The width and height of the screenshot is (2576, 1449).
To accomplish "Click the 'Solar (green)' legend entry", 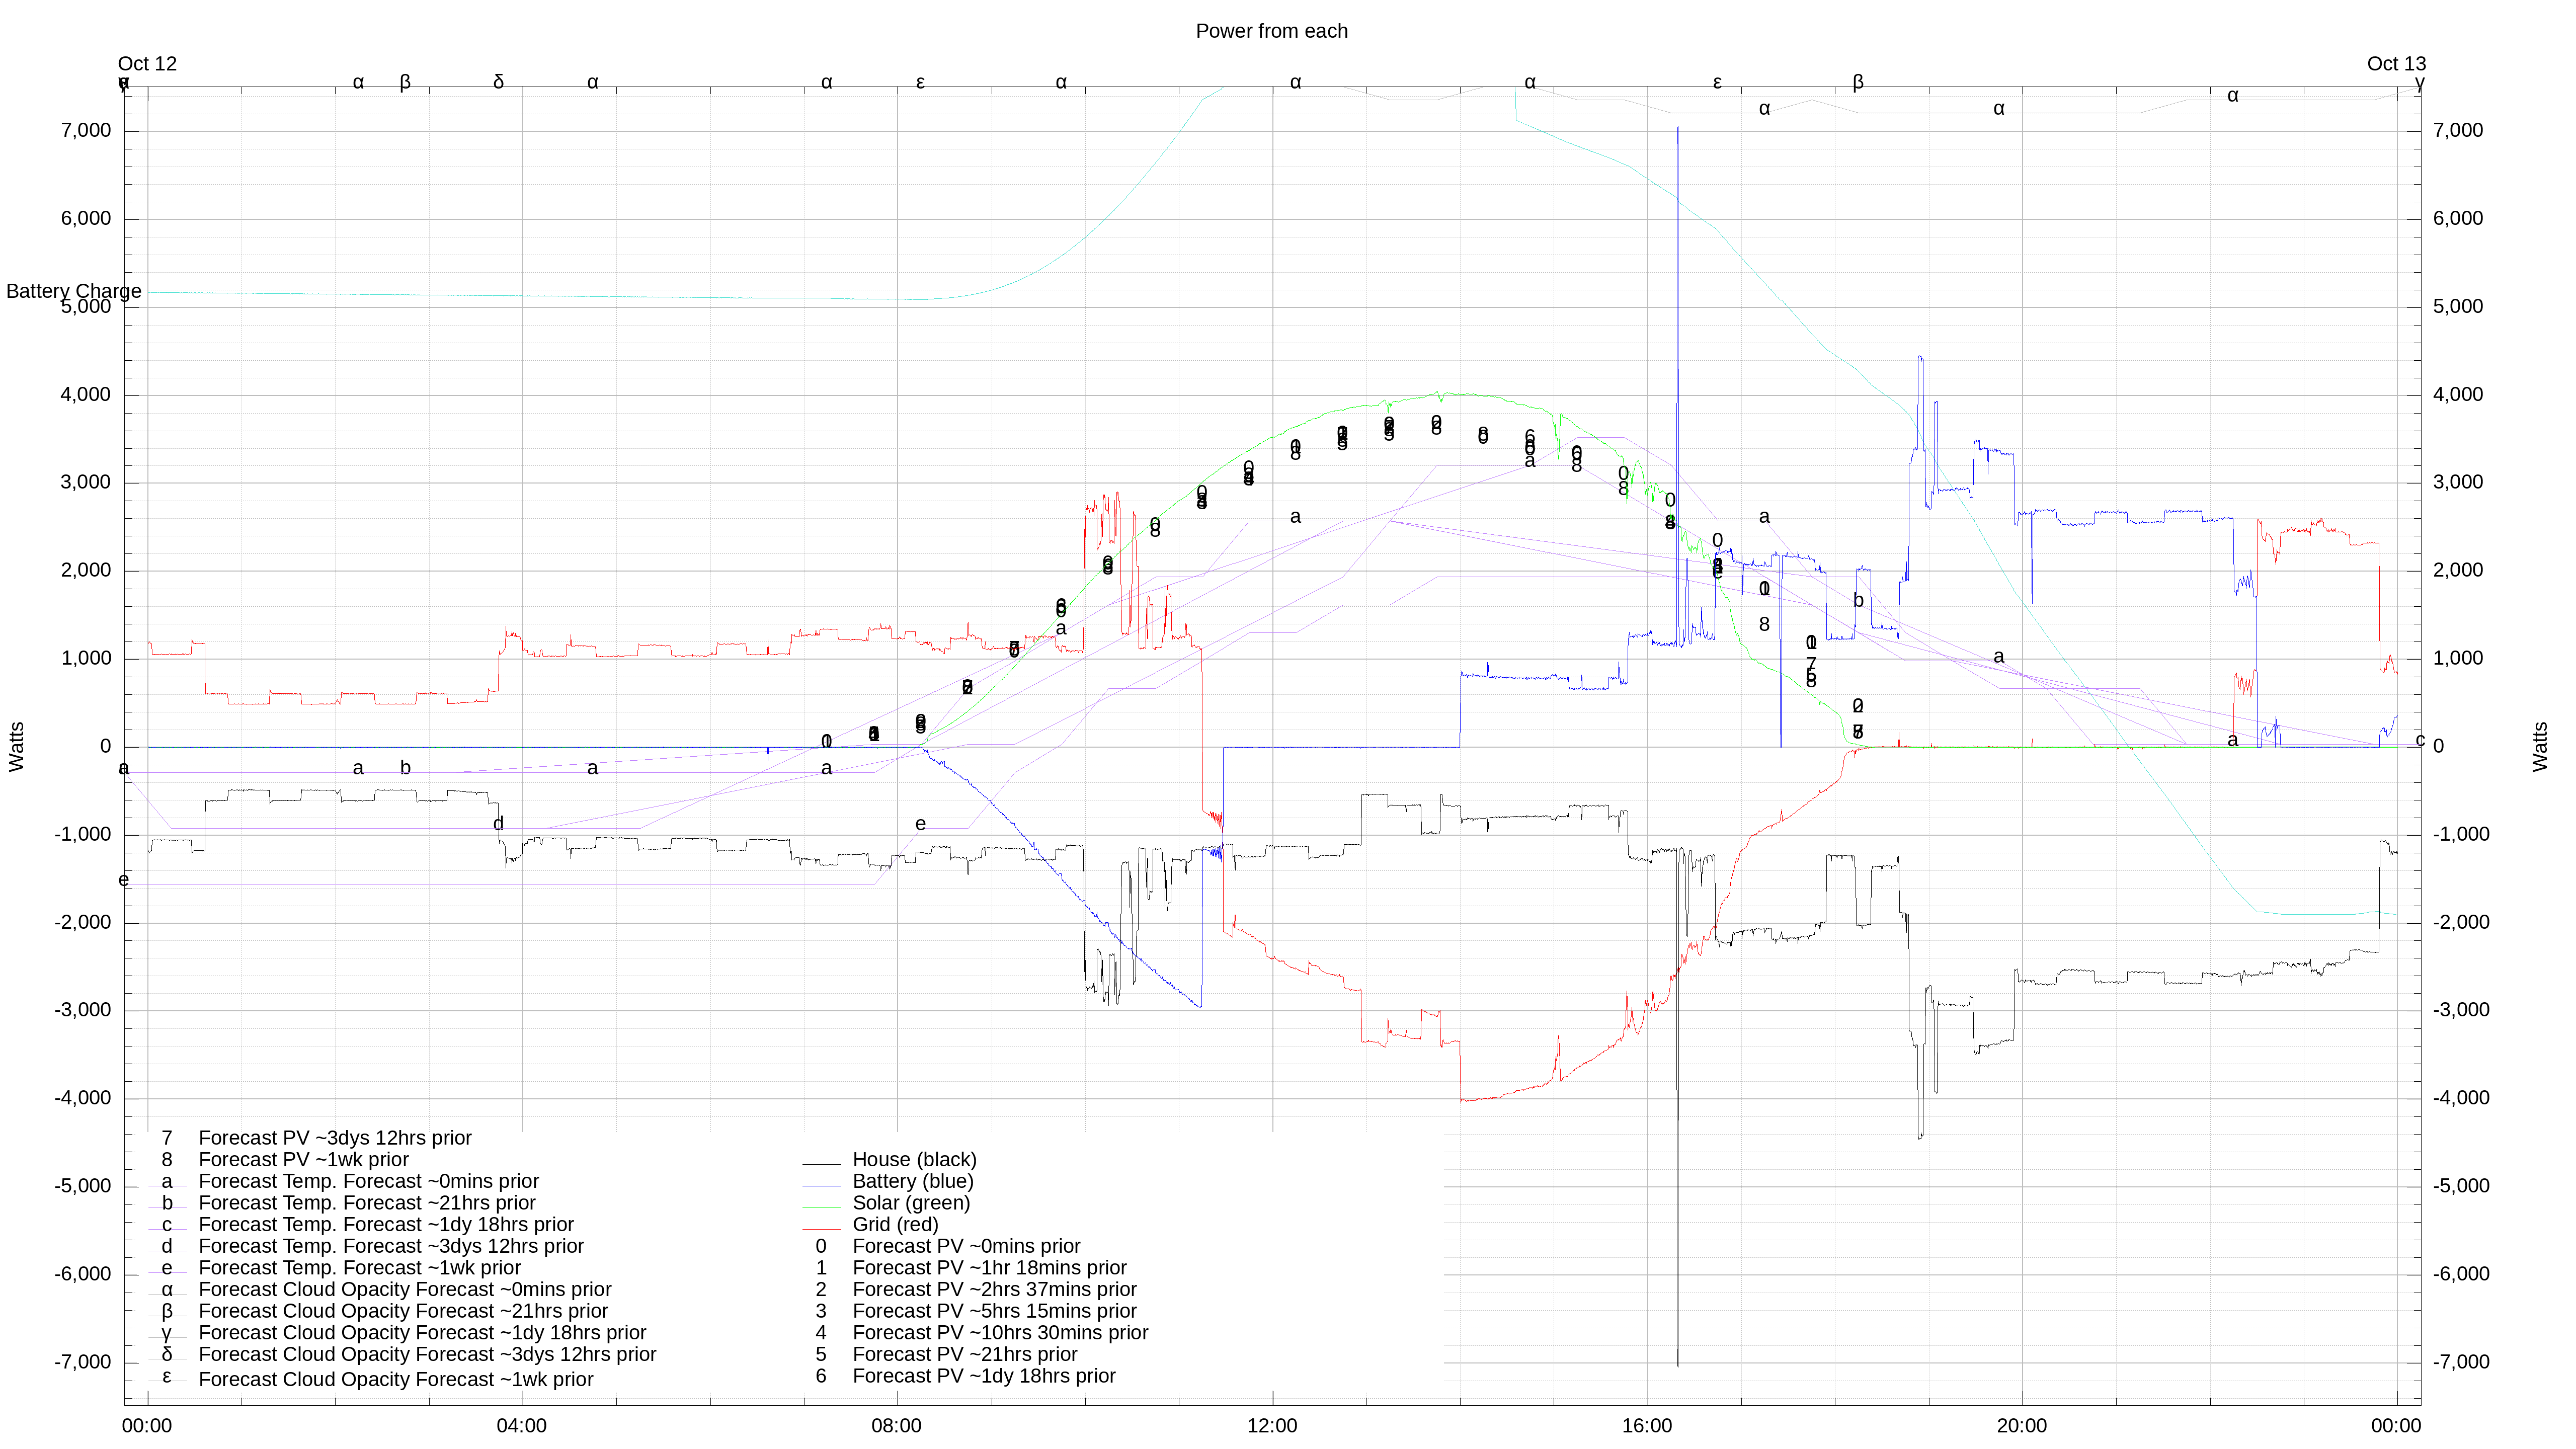I will pos(911,1203).
